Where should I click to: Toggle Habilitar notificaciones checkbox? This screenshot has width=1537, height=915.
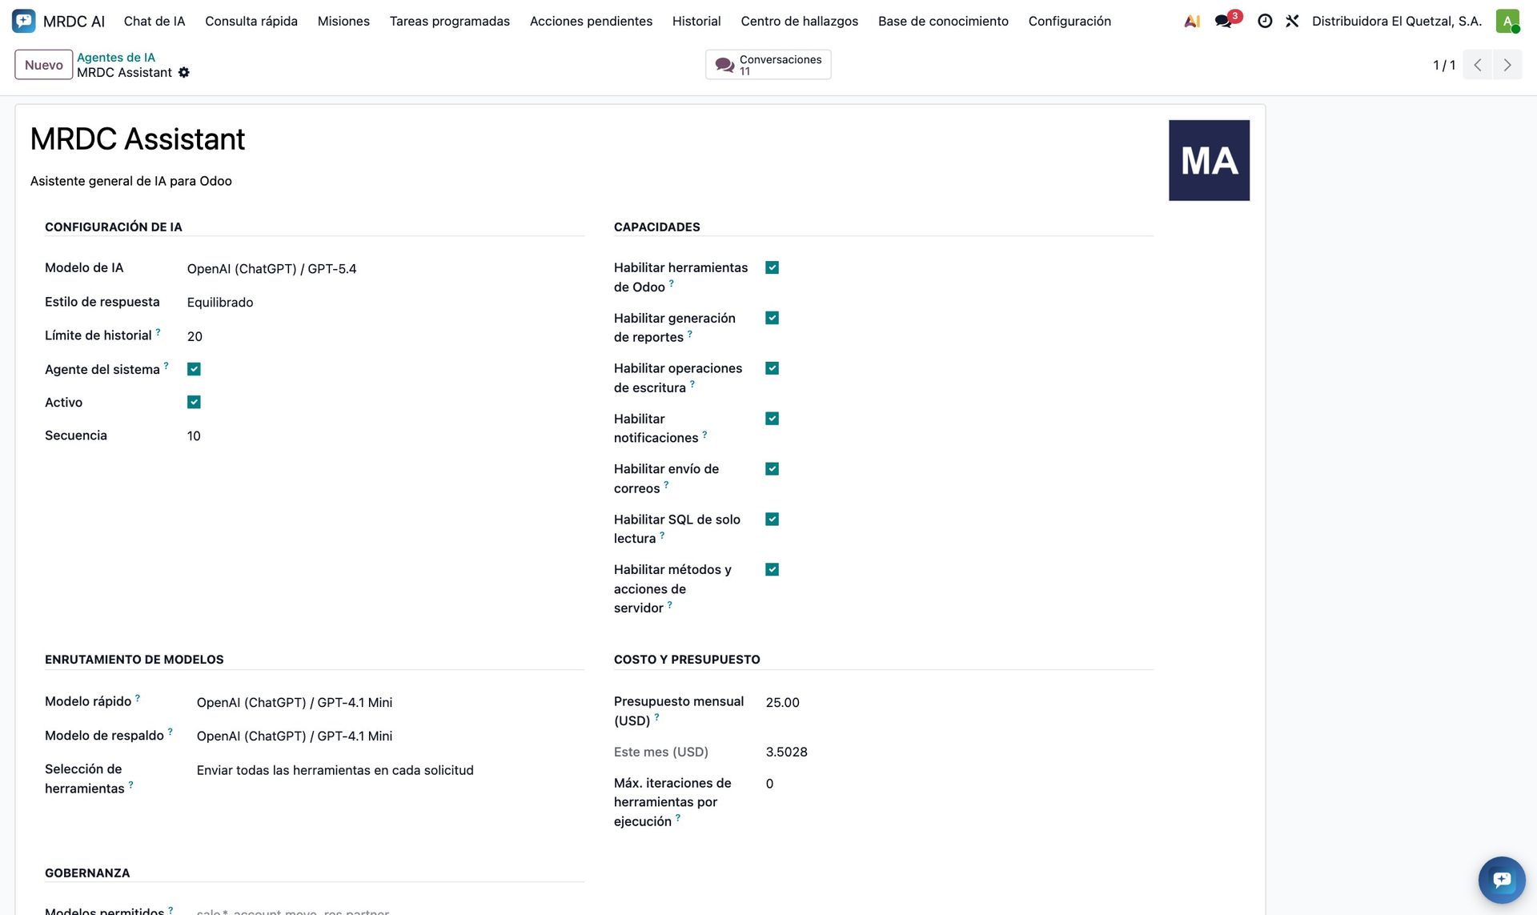pos(772,419)
